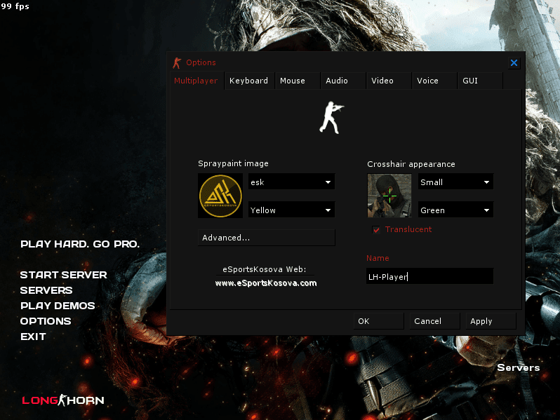Click the 'eSportsKosova Web:' text
Screen dimensions: 560x420
[265, 269]
